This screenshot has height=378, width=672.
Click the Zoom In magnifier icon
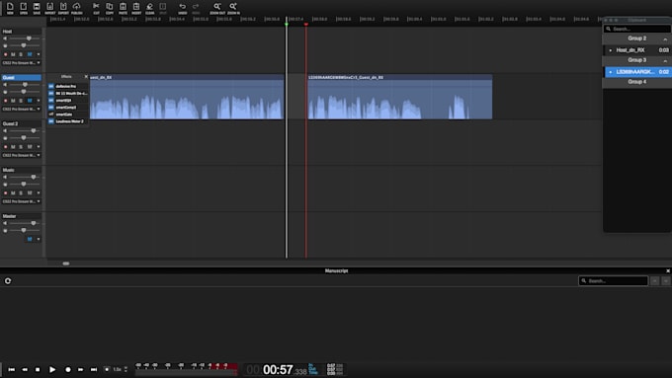click(x=233, y=7)
